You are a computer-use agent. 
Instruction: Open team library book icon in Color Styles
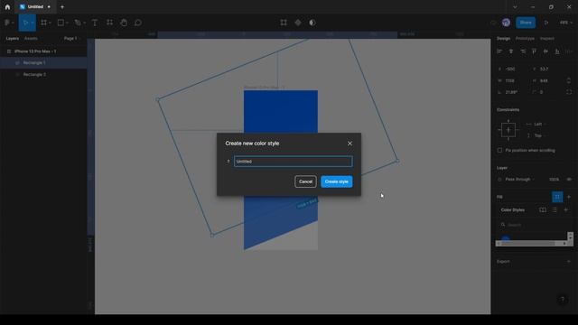[543, 210]
